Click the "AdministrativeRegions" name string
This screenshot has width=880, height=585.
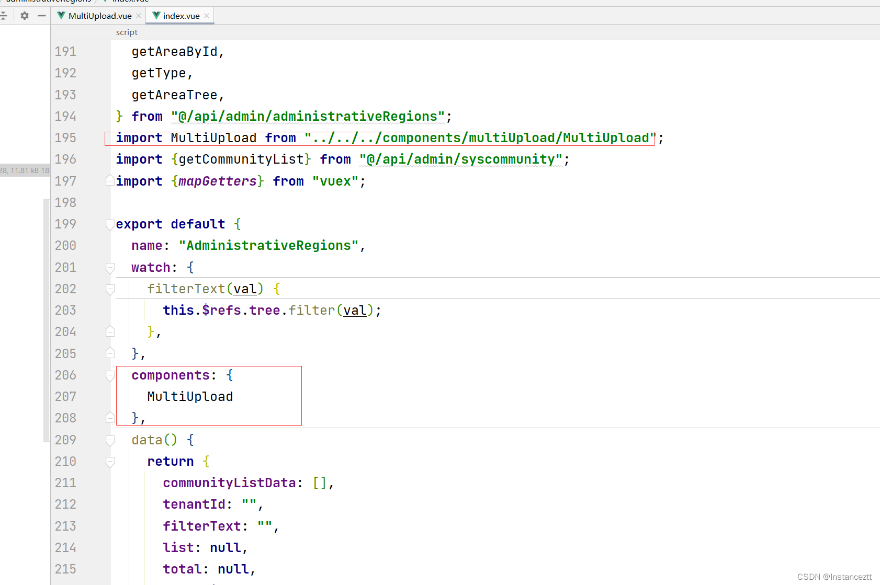click(269, 246)
